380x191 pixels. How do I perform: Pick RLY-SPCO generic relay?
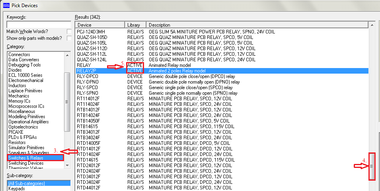pyautogui.click(x=222, y=88)
